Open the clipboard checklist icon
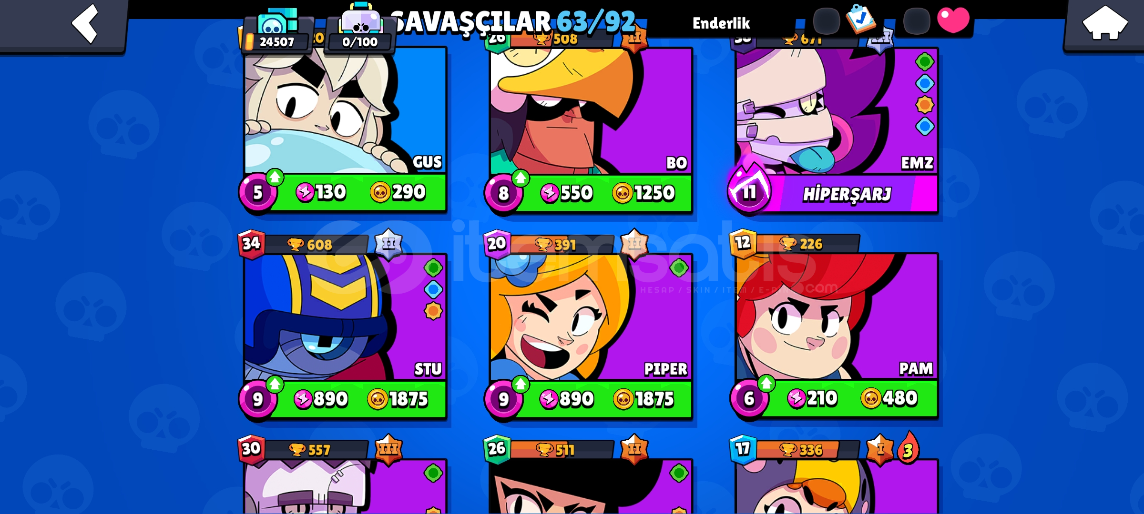 pyautogui.click(x=860, y=19)
